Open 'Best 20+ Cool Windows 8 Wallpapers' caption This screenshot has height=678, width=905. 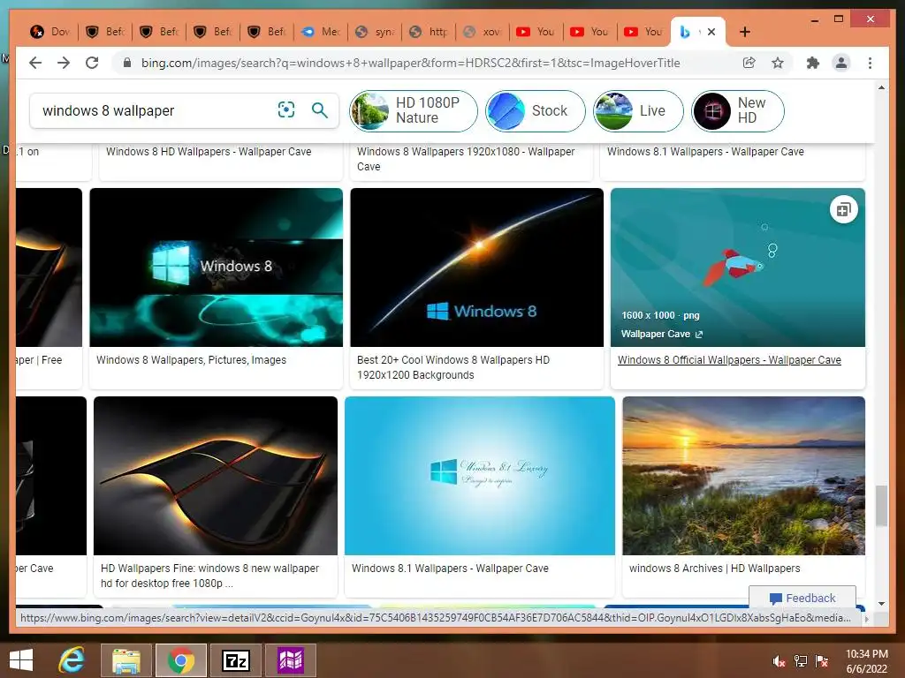tap(453, 367)
